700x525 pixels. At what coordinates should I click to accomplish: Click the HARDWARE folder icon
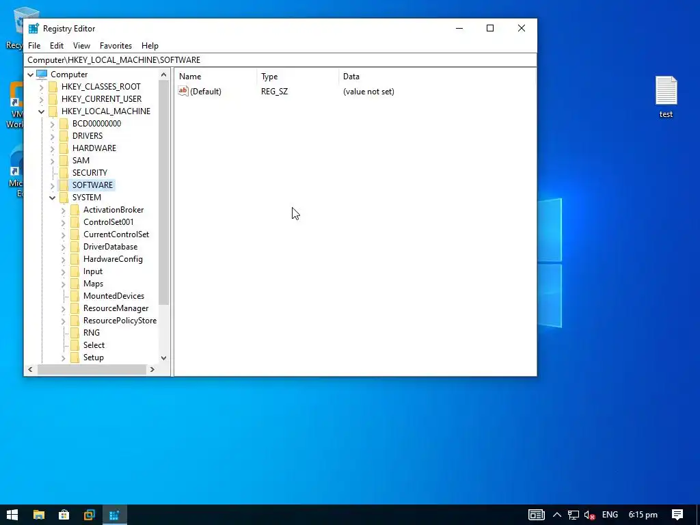tap(64, 148)
